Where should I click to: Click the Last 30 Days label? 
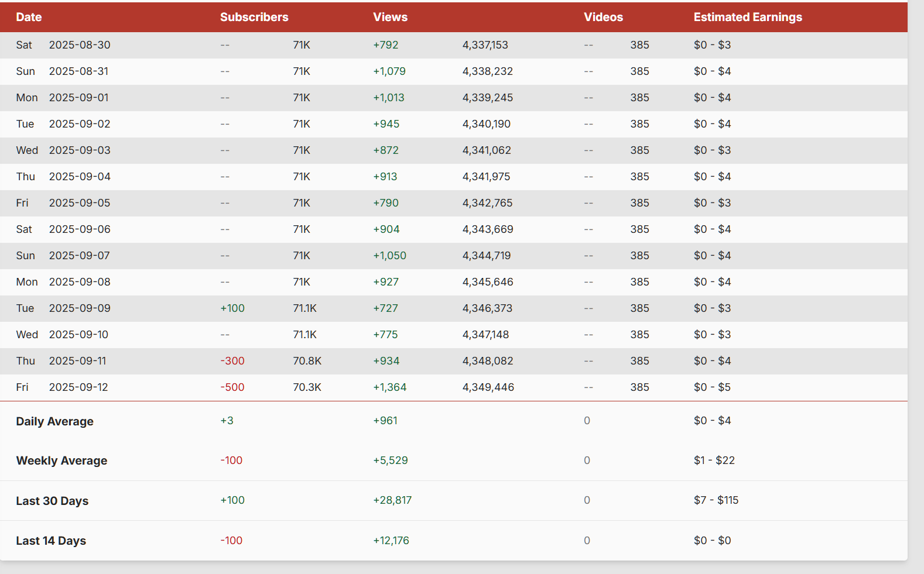point(52,501)
